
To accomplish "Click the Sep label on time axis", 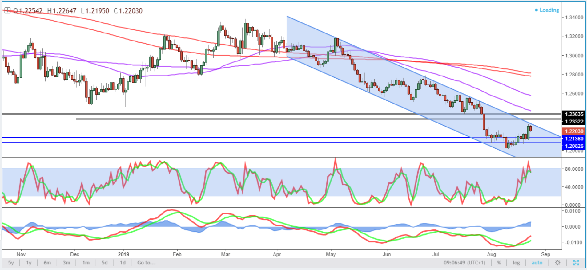I will [545, 254].
